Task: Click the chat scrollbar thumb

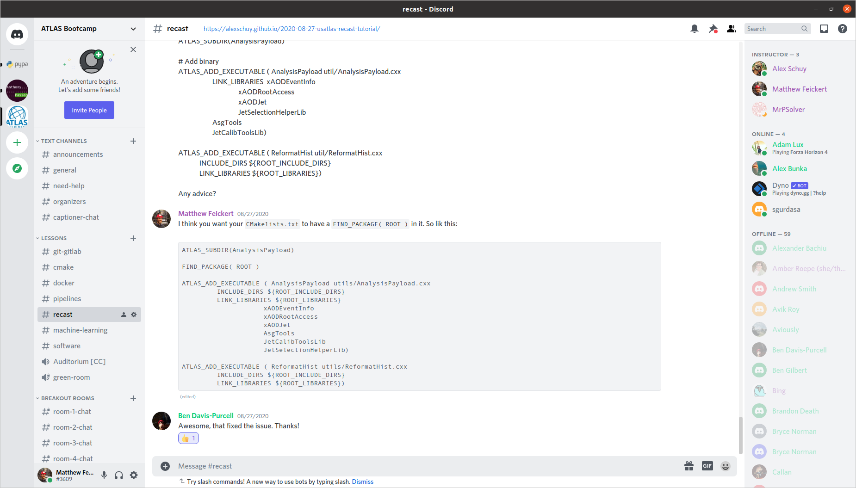Action: click(x=740, y=435)
